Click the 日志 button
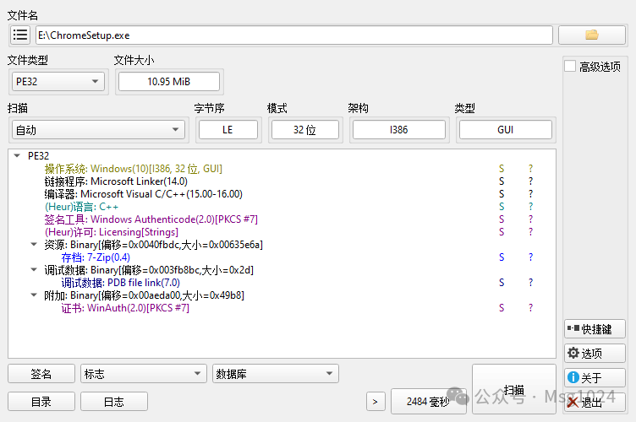636x422 pixels. point(113,402)
